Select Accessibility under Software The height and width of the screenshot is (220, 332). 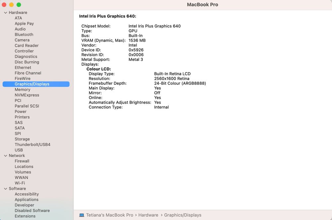coord(27,194)
